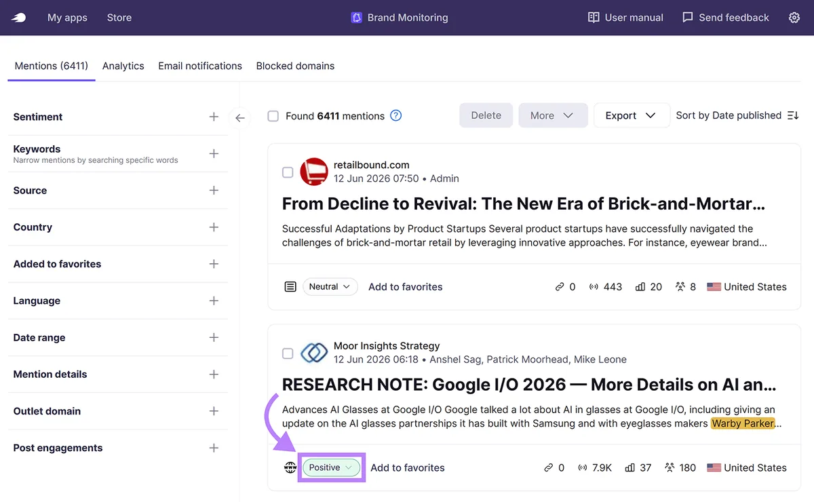Expand the Mention details filter
The image size is (814, 502).
coord(214,374)
